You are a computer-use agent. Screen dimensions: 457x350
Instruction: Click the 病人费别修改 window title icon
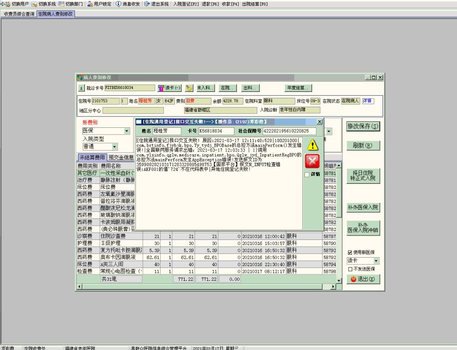79,78
